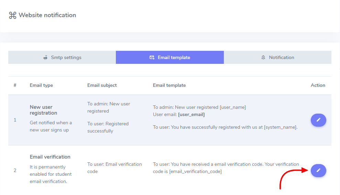The height and width of the screenshot is (195, 340).
Task: Select the Email subject column header
Action: tap(102, 85)
